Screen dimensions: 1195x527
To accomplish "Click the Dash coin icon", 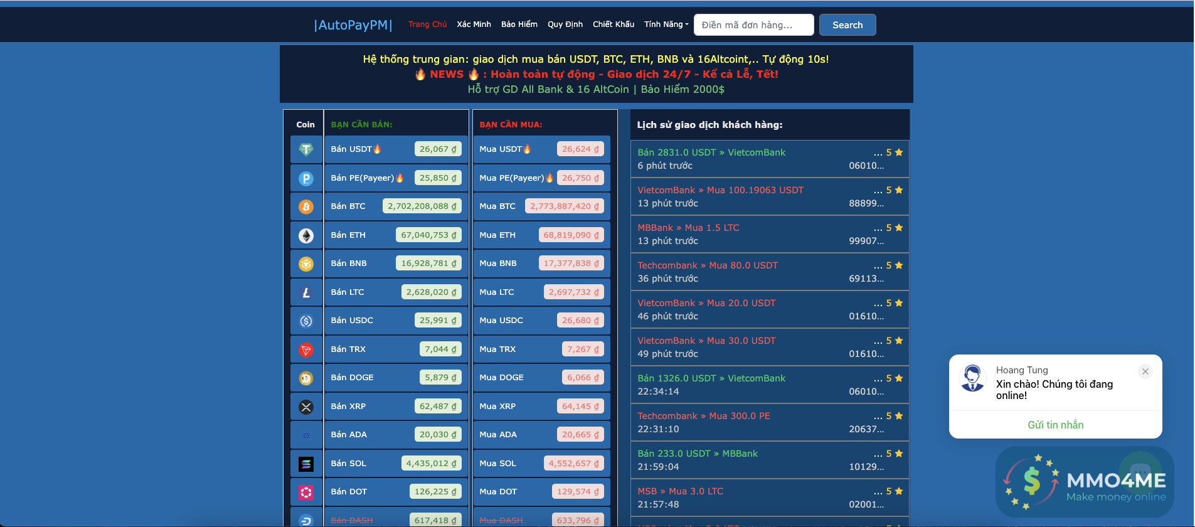I will 306,520.
